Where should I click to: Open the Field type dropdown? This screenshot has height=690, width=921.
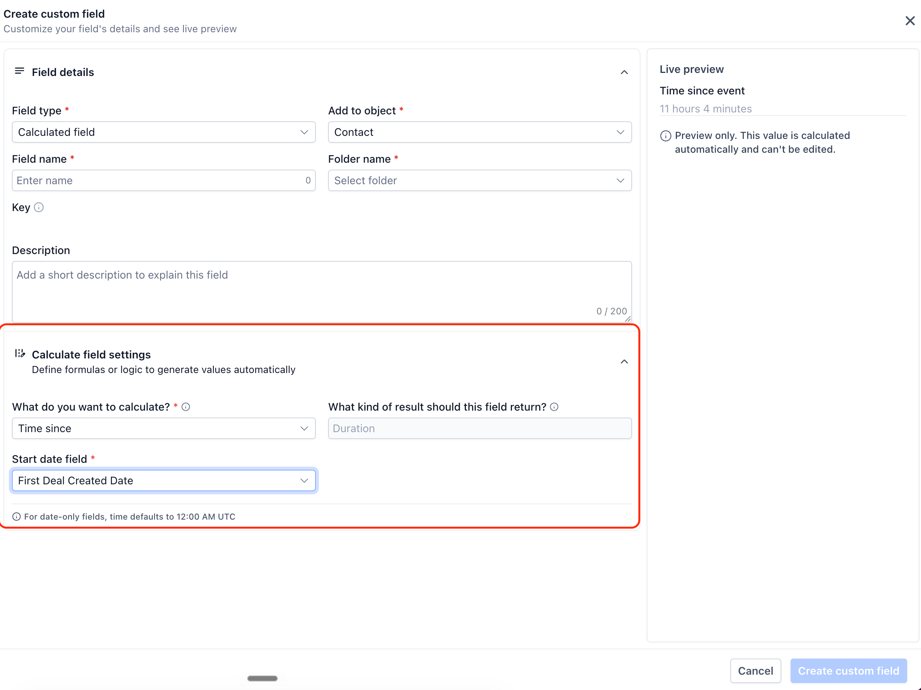(x=163, y=132)
